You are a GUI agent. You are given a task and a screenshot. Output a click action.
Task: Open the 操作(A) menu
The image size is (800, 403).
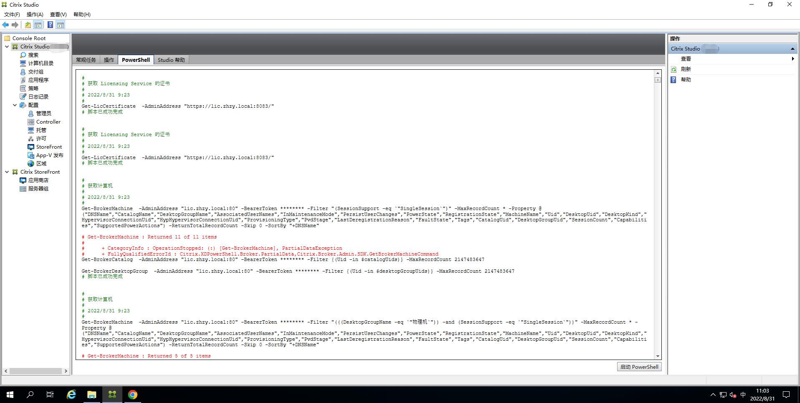point(35,14)
